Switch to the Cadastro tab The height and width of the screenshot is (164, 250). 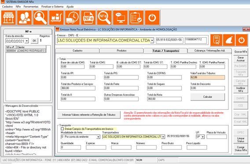(x=77, y=51)
